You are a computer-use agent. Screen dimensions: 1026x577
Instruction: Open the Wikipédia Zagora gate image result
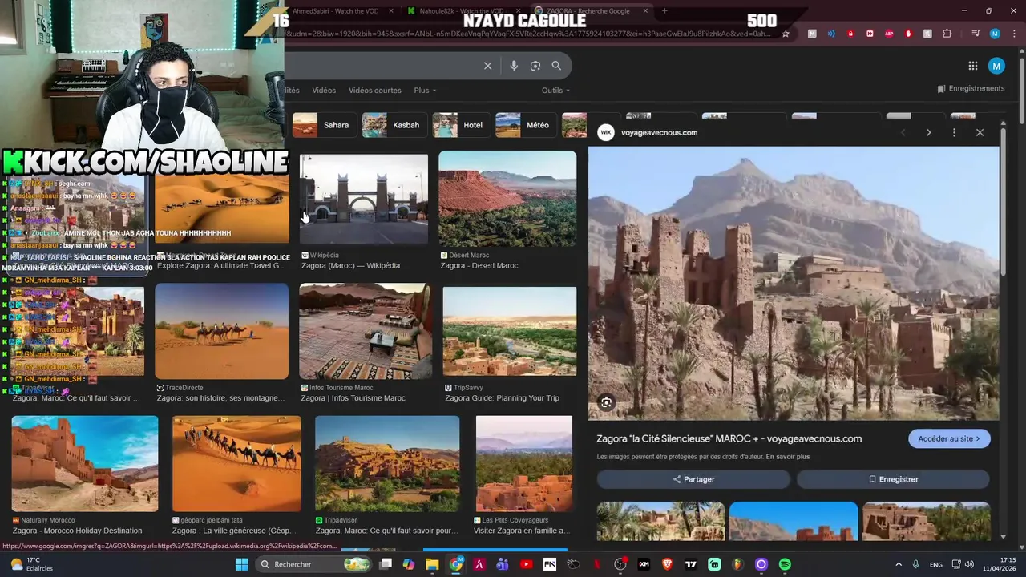364,199
